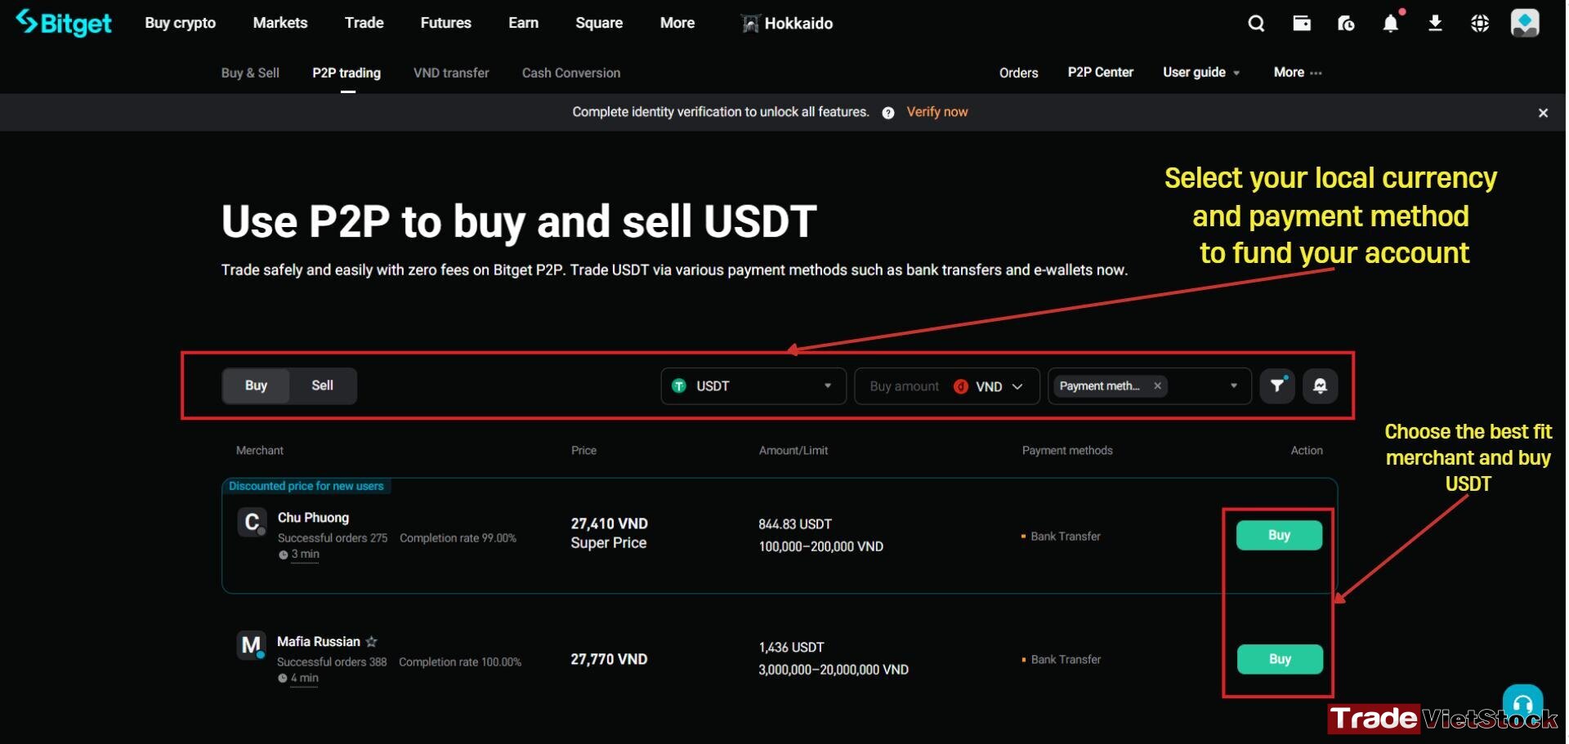
Task: Open the user profile avatar
Action: (x=1525, y=23)
